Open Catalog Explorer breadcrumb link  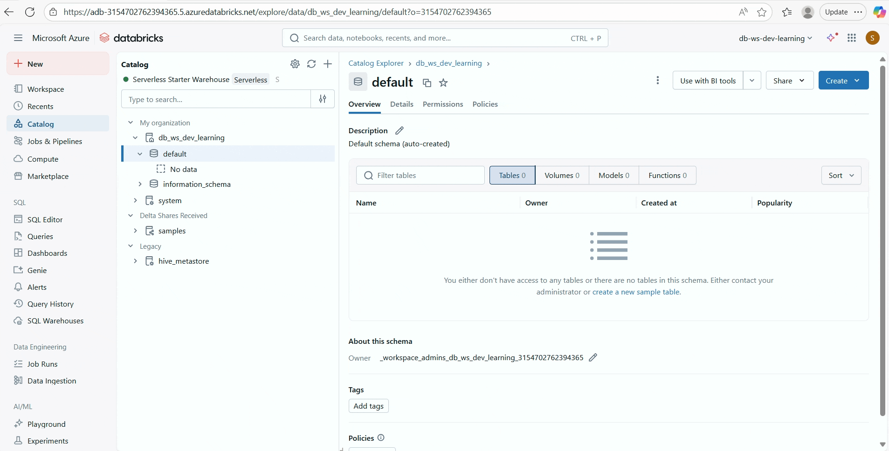(x=376, y=63)
